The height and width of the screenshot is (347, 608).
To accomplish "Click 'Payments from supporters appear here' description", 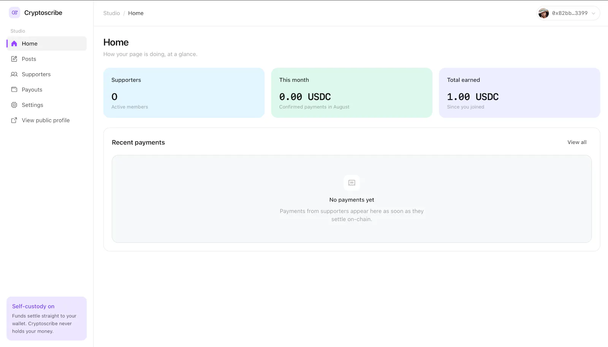I will (352, 215).
